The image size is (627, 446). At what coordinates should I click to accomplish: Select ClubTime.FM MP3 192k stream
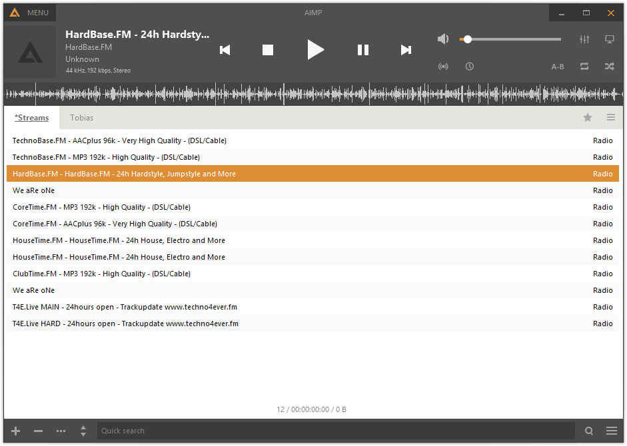(x=313, y=274)
